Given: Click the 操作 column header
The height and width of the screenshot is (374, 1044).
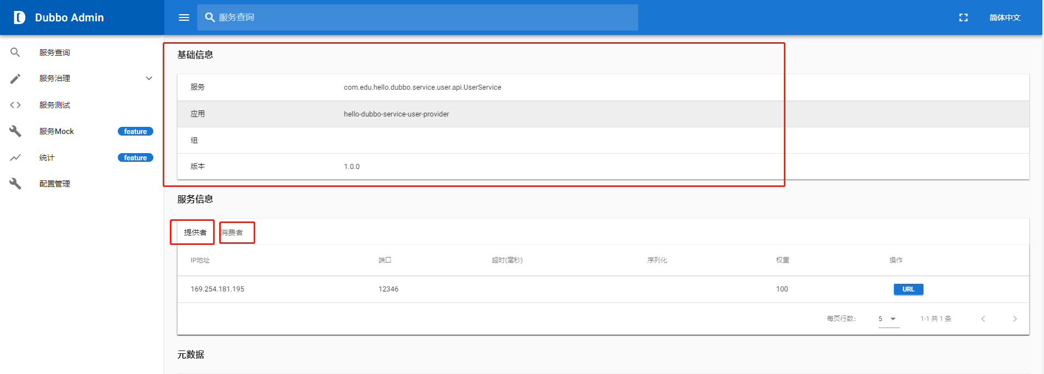Looking at the screenshot, I should click(x=896, y=260).
